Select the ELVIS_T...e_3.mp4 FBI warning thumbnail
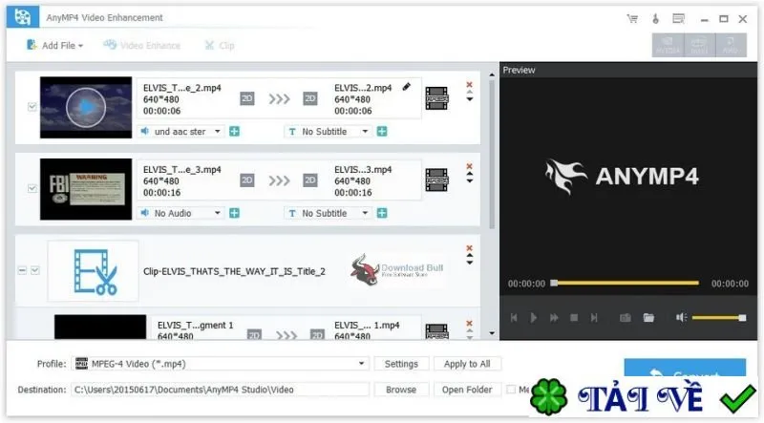The image size is (764, 423). [x=86, y=189]
